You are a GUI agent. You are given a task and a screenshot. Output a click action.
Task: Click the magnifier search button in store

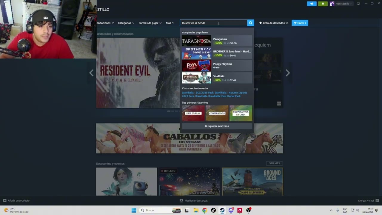click(251, 23)
